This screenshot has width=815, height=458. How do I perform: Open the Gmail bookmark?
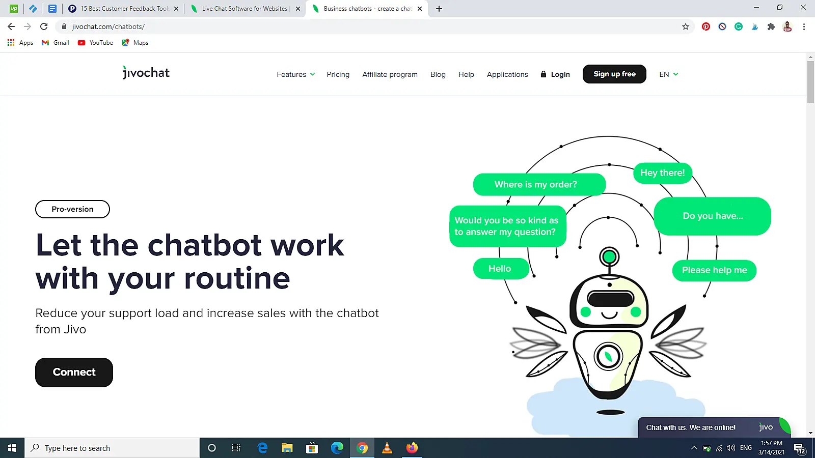(x=55, y=43)
